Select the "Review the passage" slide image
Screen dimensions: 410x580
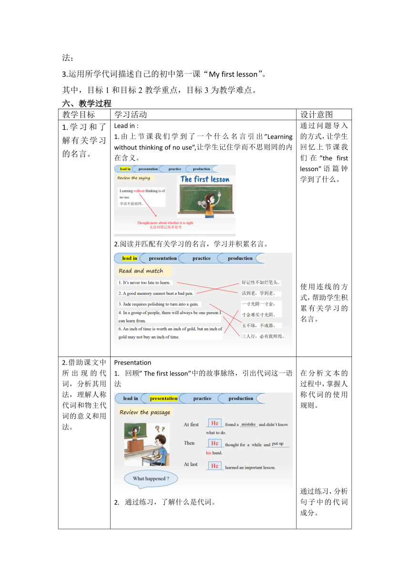[203, 442]
